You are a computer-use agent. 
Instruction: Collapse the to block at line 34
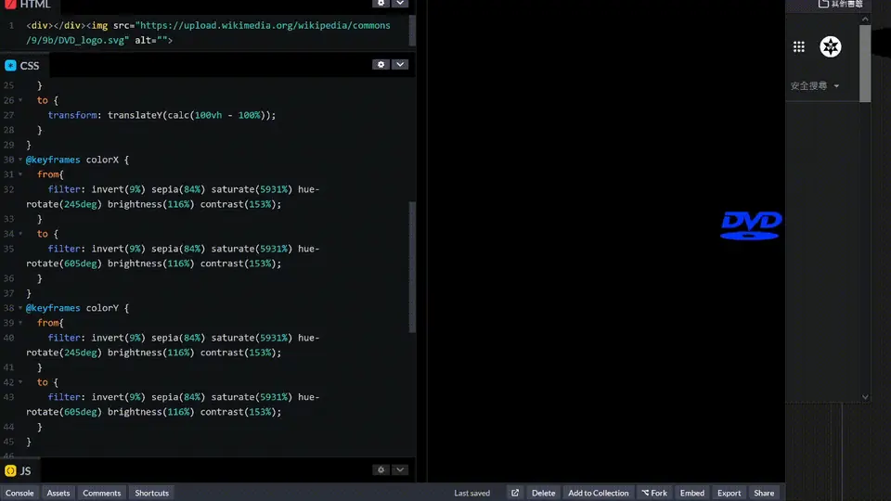[x=20, y=234]
